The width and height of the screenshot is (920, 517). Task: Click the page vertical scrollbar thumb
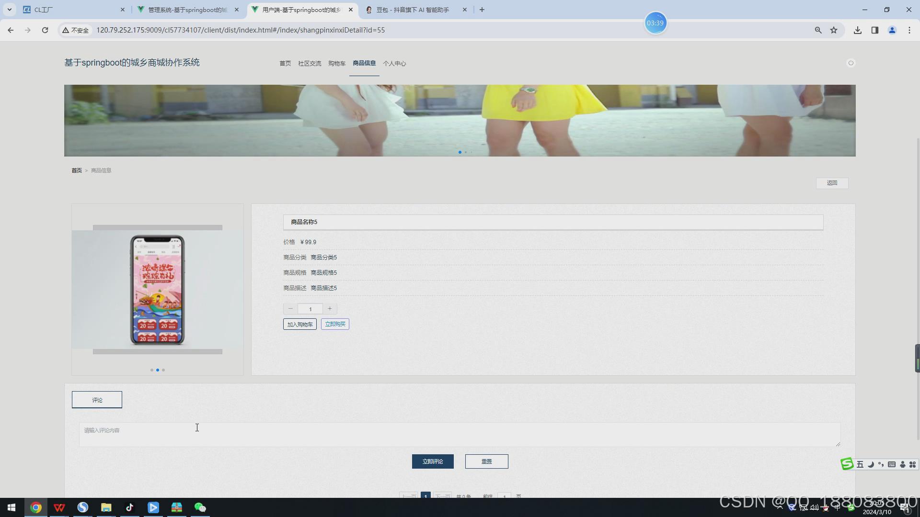coord(917,287)
